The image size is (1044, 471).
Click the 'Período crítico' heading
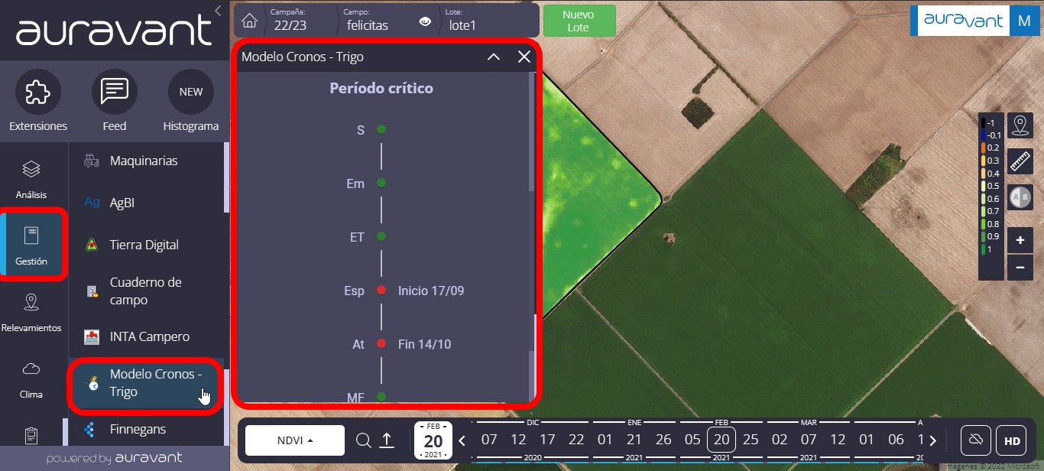coord(381,88)
